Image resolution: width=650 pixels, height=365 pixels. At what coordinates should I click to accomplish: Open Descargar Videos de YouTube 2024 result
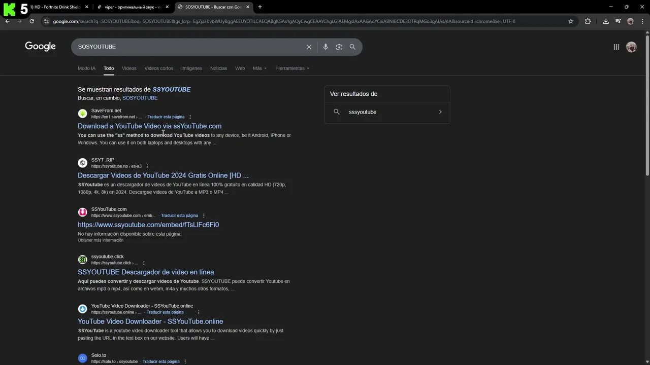163,175
